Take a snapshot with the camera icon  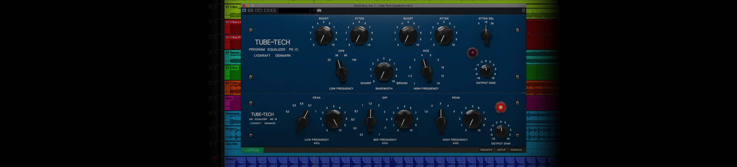click(x=319, y=10)
